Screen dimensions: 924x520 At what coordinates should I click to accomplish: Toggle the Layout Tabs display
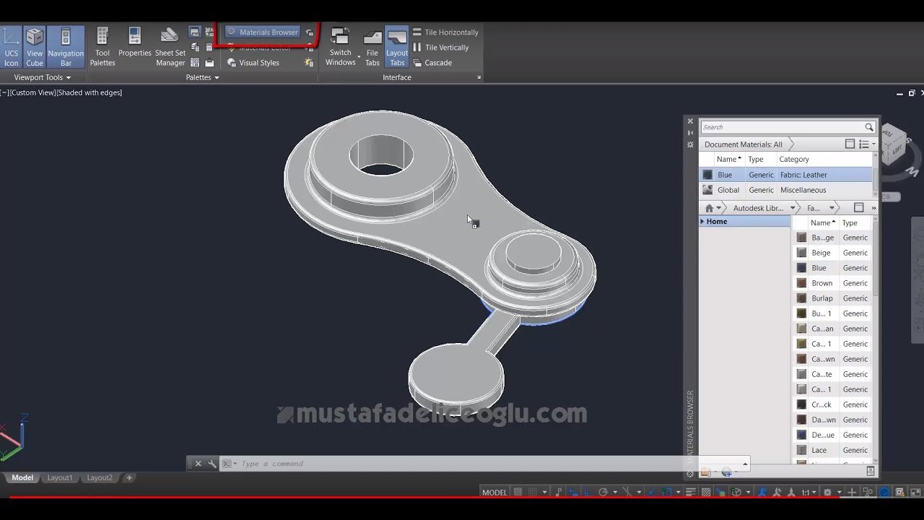pos(397,47)
